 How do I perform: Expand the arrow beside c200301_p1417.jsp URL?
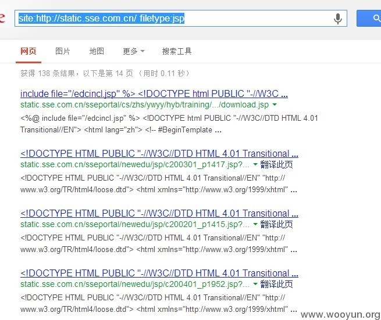[255, 164]
